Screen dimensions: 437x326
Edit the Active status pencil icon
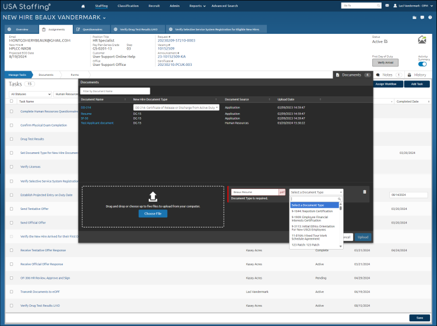point(386,41)
